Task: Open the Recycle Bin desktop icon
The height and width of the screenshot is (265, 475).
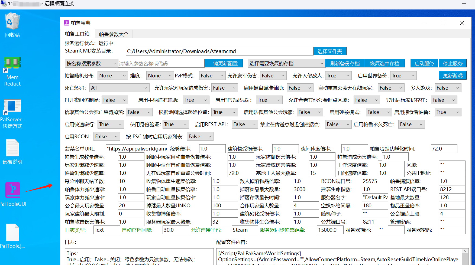Action: (x=12, y=24)
